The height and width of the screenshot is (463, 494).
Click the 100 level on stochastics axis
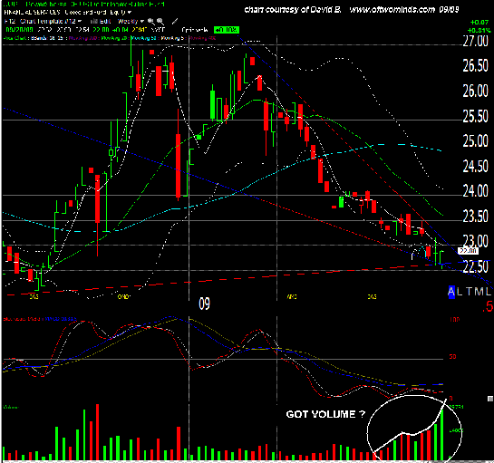pyautogui.click(x=454, y=319)
